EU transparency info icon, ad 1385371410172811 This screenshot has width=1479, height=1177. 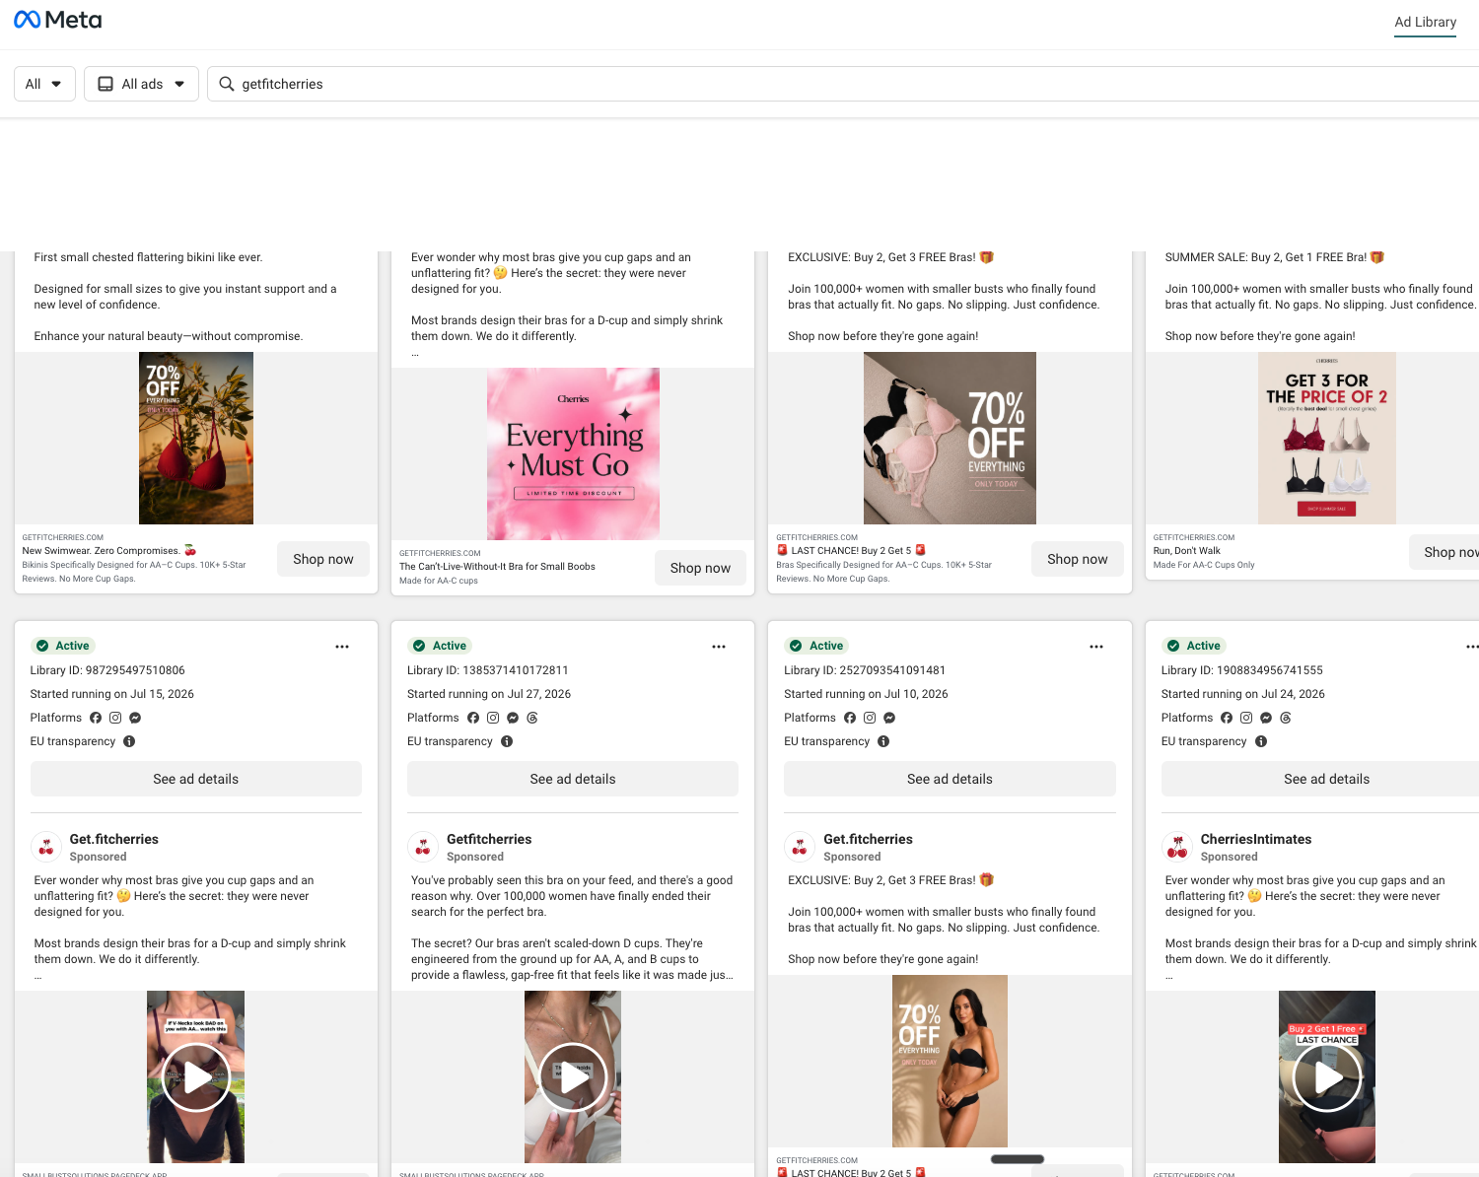click(x=507, y=741)
